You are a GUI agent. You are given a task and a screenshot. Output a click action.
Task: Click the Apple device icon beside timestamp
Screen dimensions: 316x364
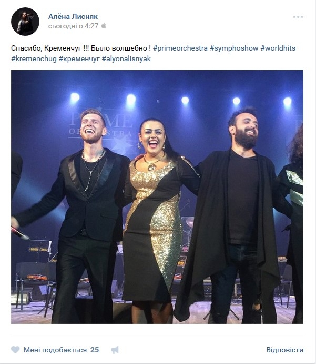click(104, 25)
